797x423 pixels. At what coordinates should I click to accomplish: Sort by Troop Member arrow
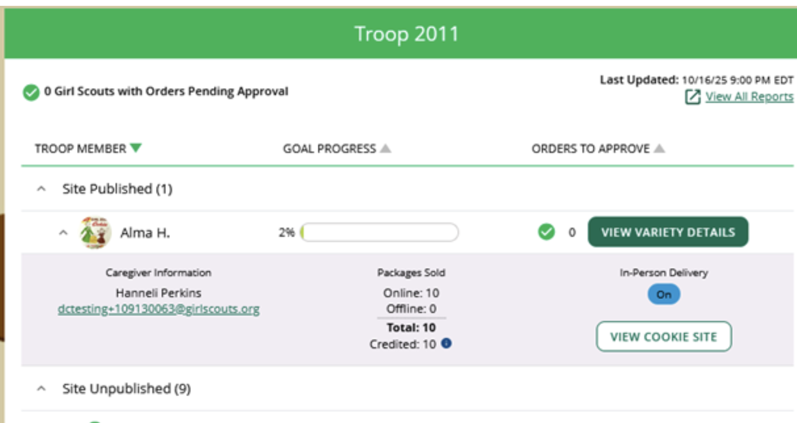(136, 148)
